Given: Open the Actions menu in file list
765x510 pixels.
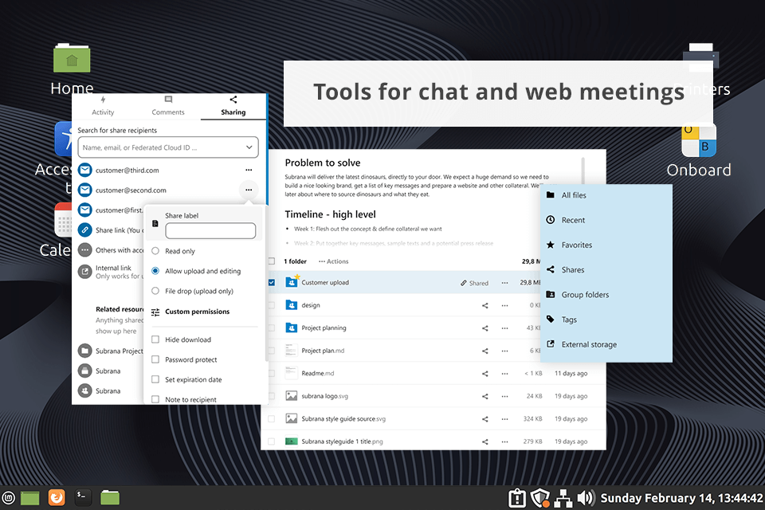Looking at the screenshot, I should (333, 261).
